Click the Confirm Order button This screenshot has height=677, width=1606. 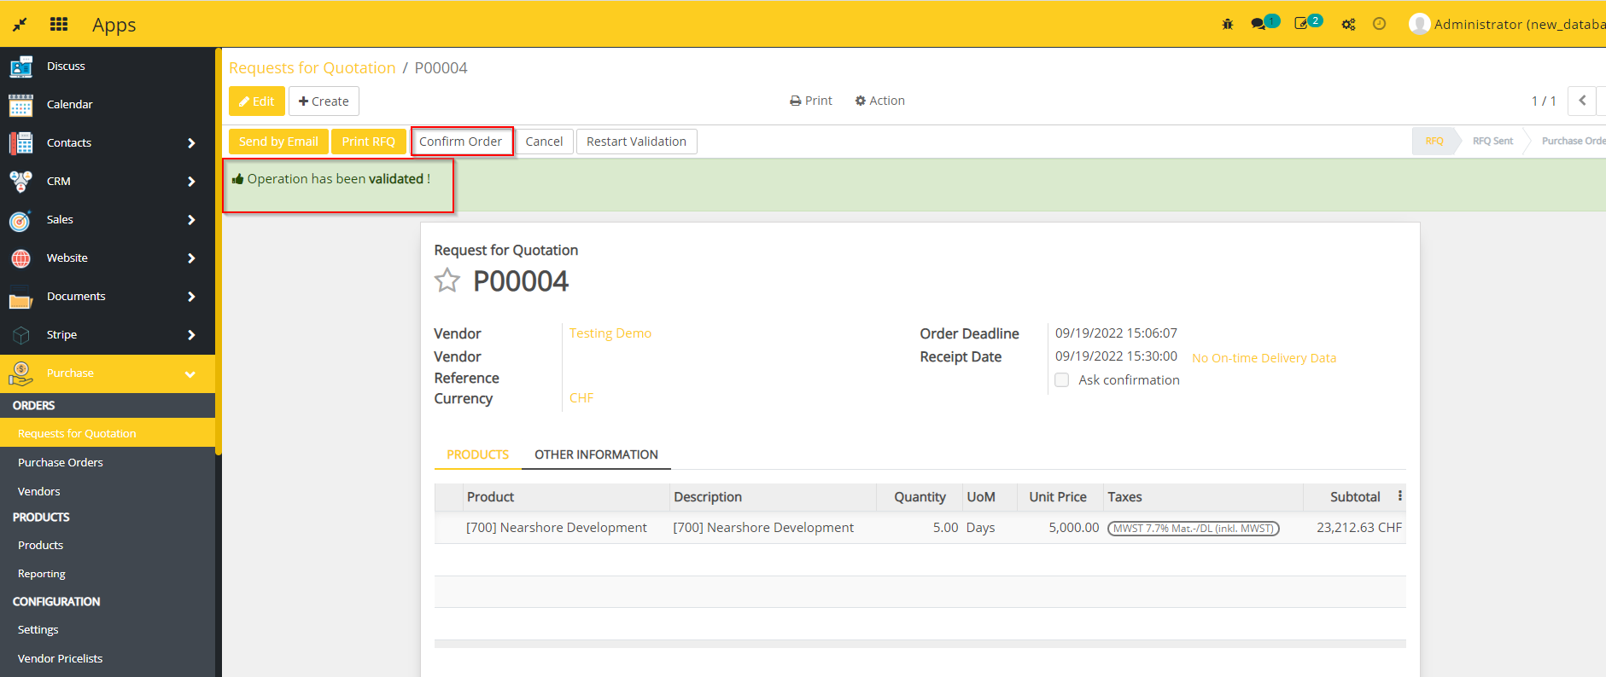pos(461,142)
